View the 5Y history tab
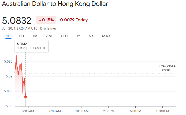Viewport: 186px width, 115px height. 91,36
